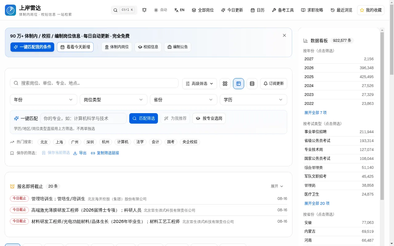Screen dimensions: 394x246
Task: Close the promotional banner
Action: [284, 35]
